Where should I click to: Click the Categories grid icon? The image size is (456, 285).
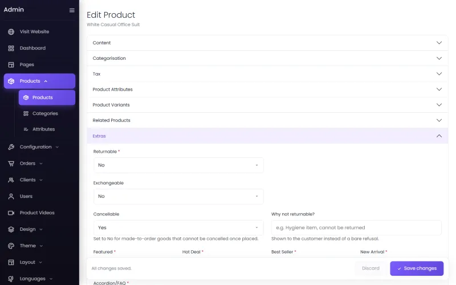point(26,113)
